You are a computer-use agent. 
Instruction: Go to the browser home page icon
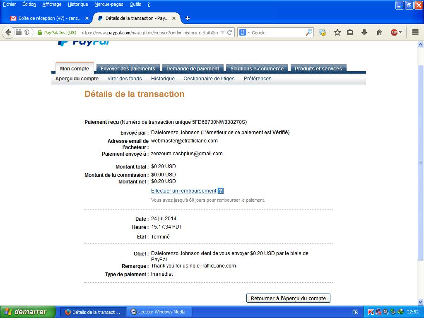[379, 32]
